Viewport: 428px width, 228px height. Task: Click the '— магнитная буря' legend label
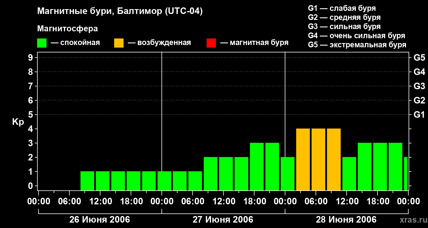coord(255,43)
